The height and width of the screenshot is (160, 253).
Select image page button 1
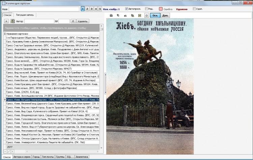point(83,9)
